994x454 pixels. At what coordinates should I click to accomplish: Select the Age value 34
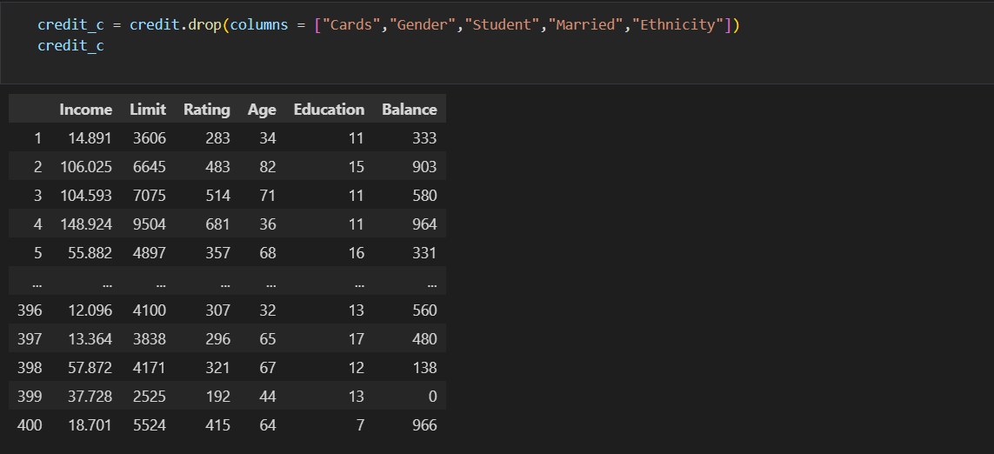coord(268,137)
